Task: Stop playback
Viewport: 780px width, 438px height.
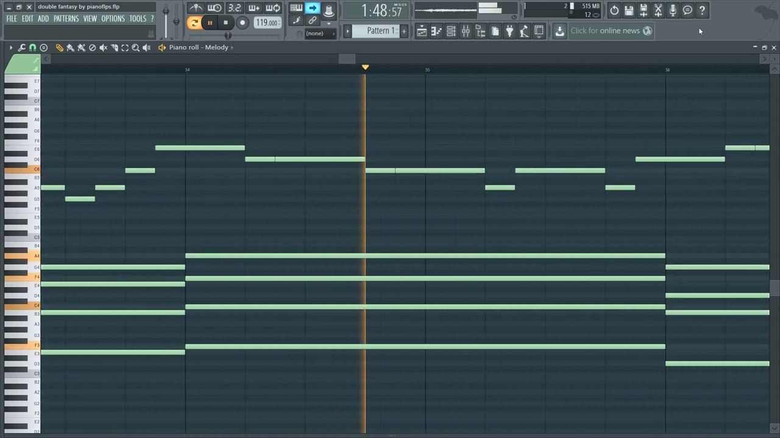Action: point(225,23)
